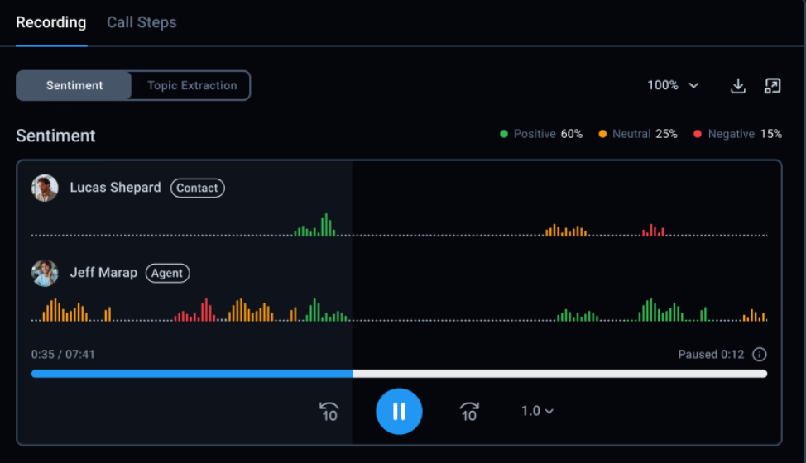Download the call recording
806x463 pixels.
click(x=738, y=86)
